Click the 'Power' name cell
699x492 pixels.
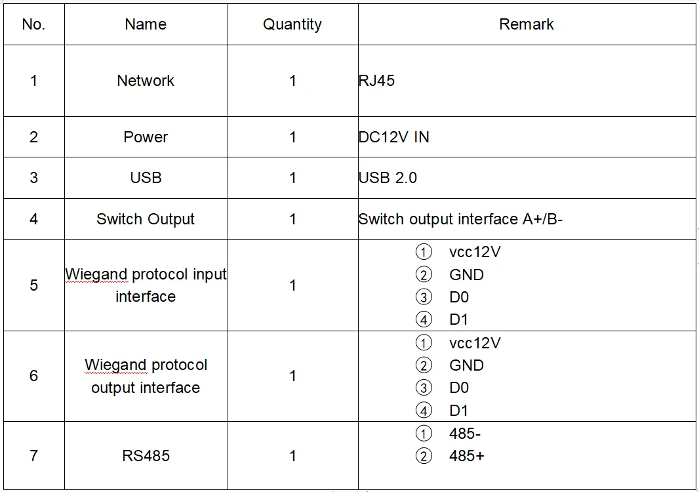[x=146, y=137]
